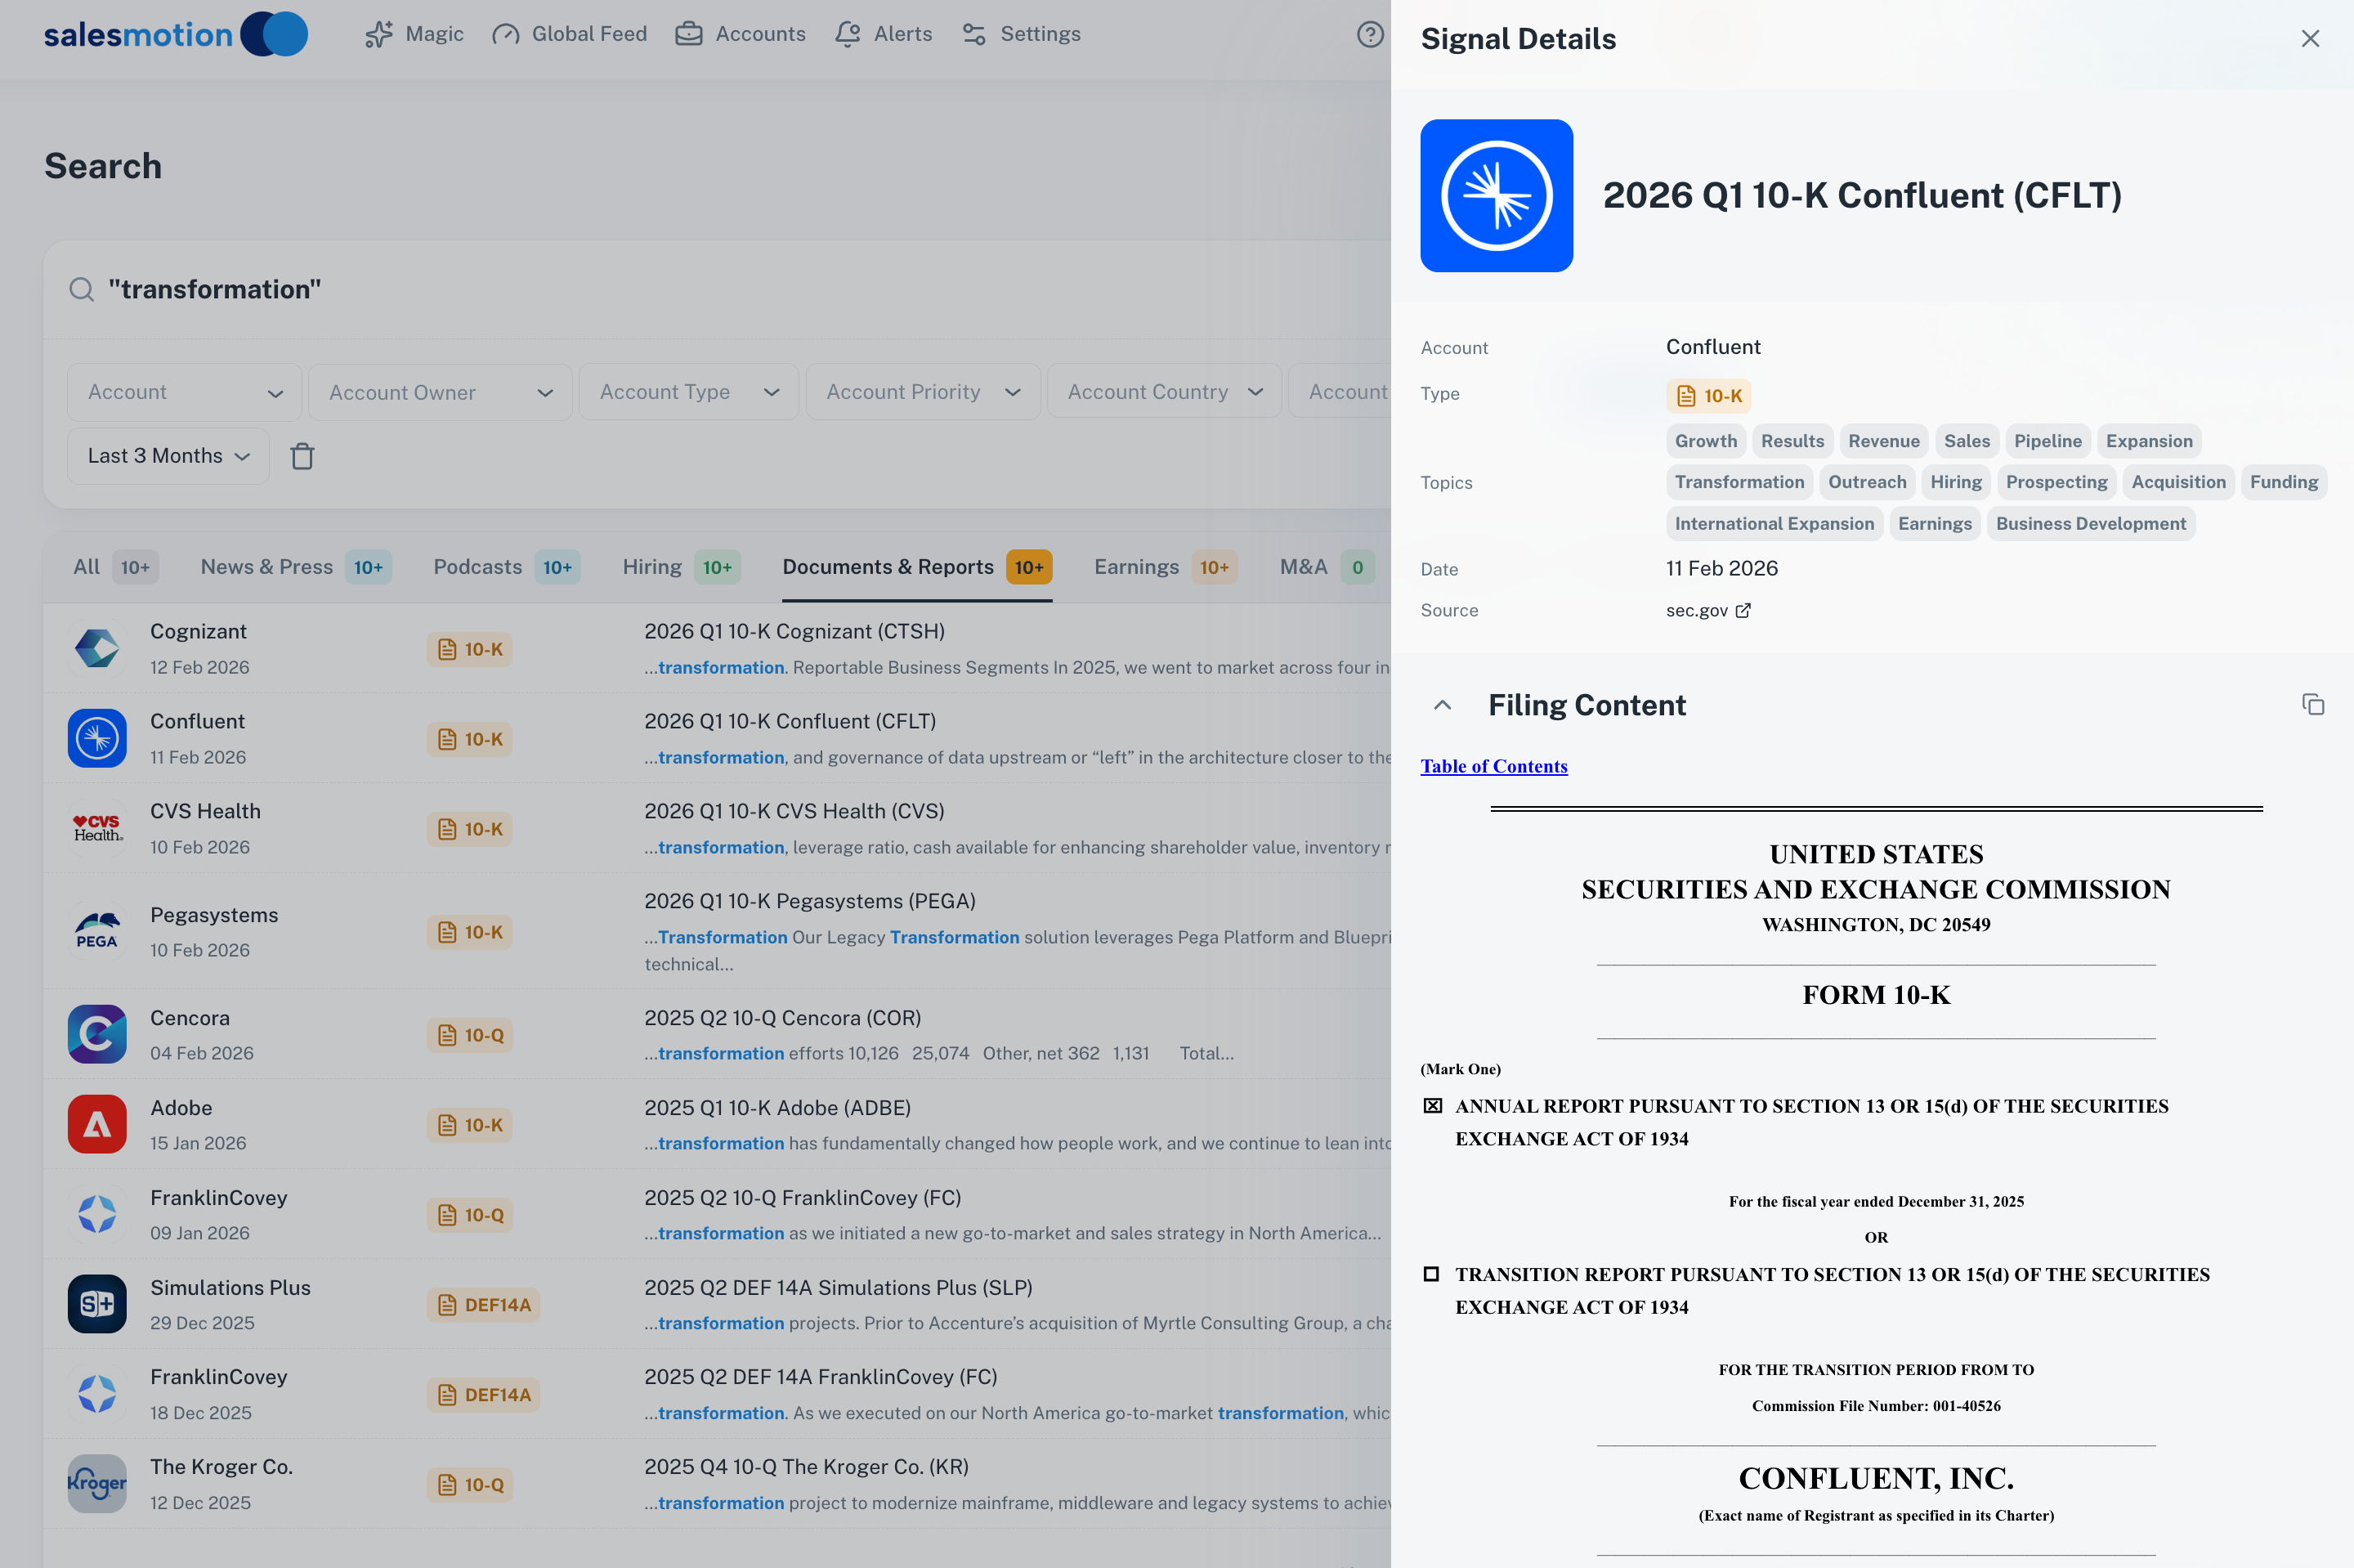Click the Adobe logo in results
Image resolution: width=2354 pixels, height=1568 pixels.
(x=97, y=1125)
